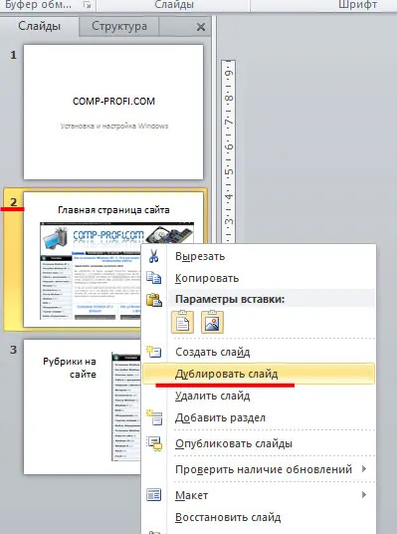This screenshot has height=534, width=397.
Task: Click the Слайды ribbon group label
Action: [174, 4]
